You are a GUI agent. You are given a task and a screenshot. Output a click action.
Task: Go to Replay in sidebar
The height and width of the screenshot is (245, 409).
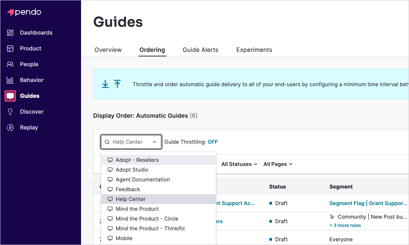[x=29, y=128]
